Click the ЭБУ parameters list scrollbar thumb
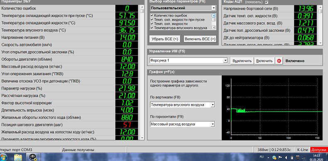The width and height of the screenshot is (328, 161). coord(142,11)
